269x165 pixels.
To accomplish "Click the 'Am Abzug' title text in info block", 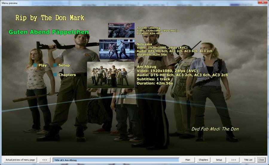I will [x=146, y=67].
